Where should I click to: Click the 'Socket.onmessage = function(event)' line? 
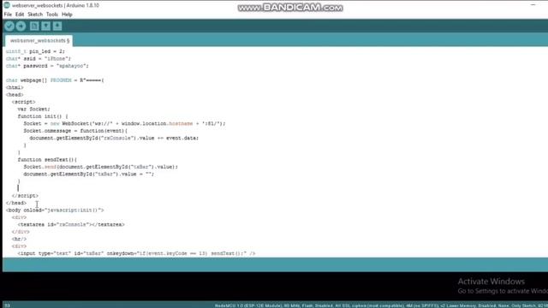(x=75, y=131)
